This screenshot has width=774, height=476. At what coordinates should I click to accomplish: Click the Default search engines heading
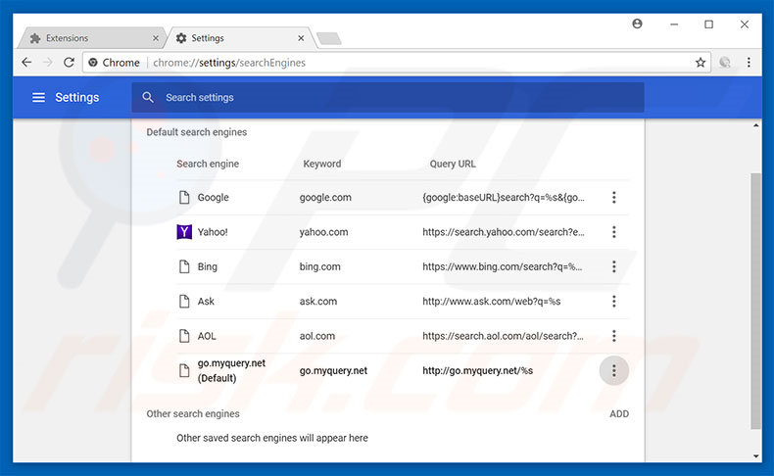point(197,132)
